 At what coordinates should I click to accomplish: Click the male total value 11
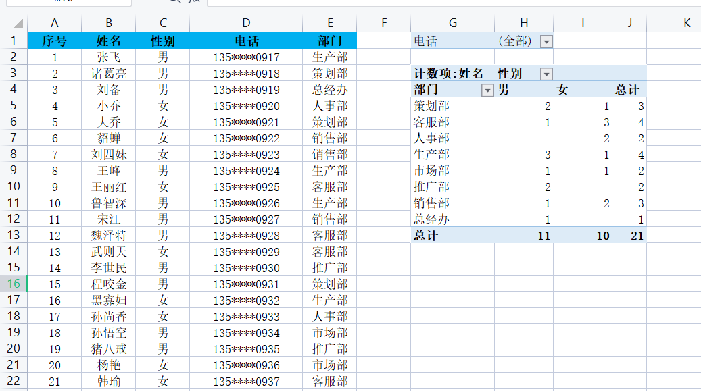pos(544,236)
